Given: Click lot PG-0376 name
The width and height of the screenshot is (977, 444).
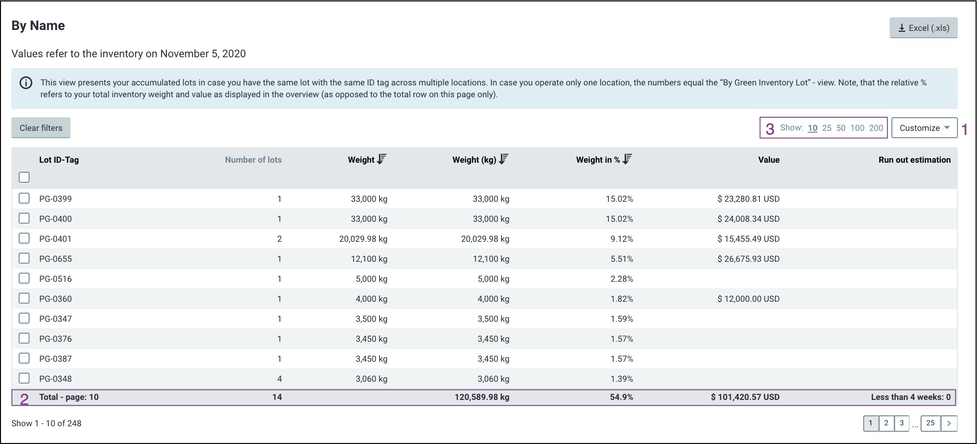Looking at the screenshot, I should pyautogui.click(x=56, y=339).
